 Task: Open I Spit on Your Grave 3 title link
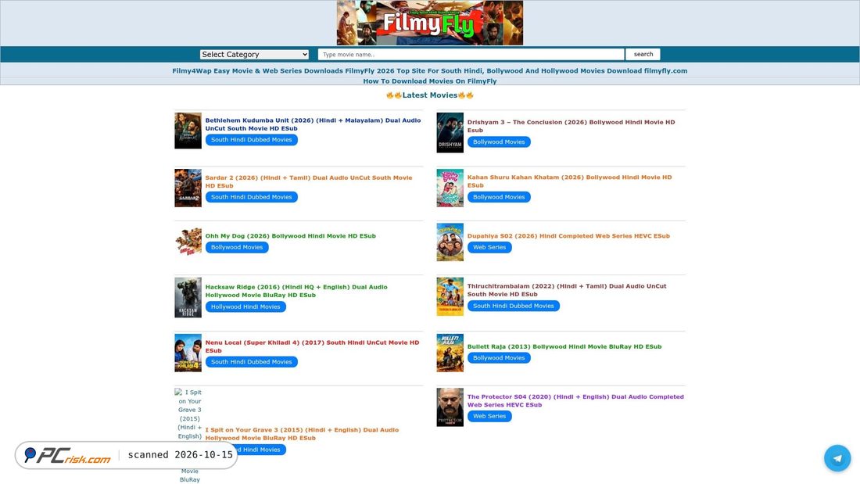303,434
